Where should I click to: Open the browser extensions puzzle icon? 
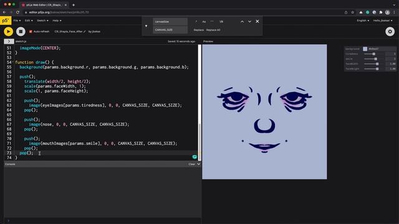[x=381, y=12]
